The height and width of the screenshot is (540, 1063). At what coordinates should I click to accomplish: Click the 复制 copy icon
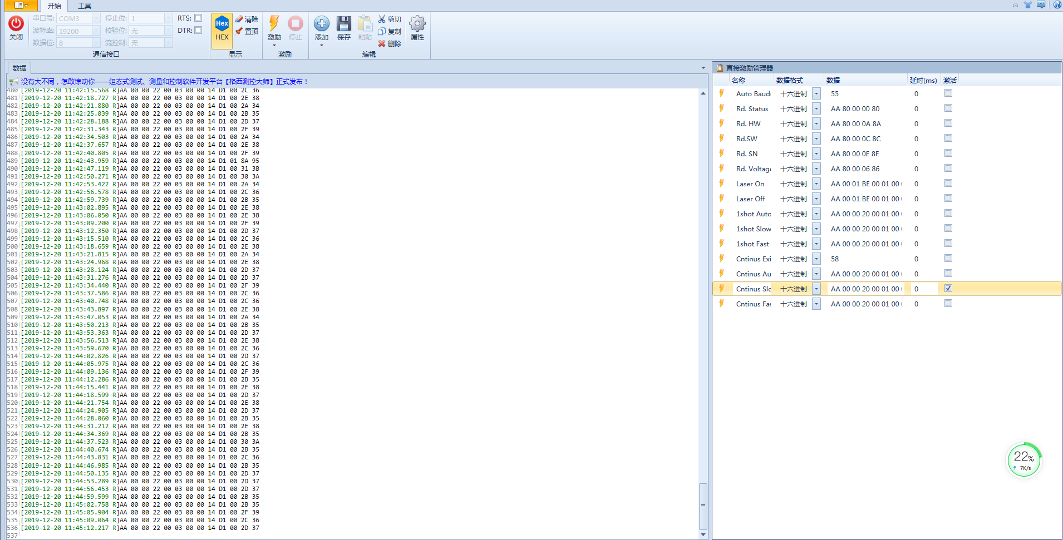tap(382, 31)
